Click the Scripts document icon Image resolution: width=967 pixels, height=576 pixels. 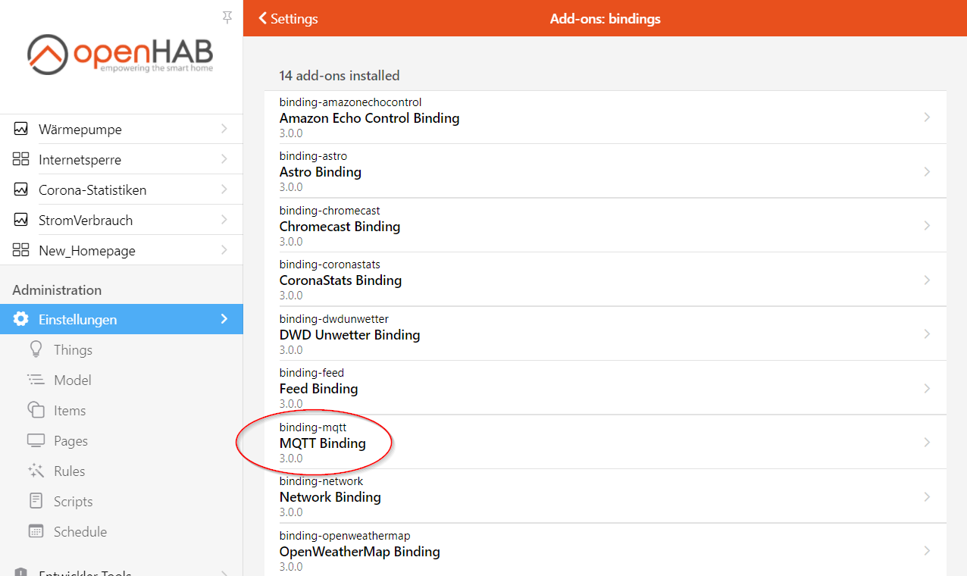tap(36, 501)
